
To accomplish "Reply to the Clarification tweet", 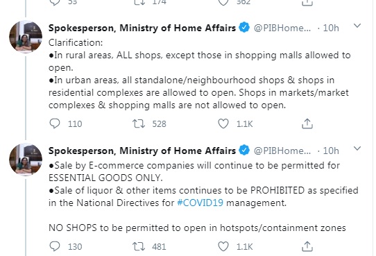I will (x=55, y=124).
